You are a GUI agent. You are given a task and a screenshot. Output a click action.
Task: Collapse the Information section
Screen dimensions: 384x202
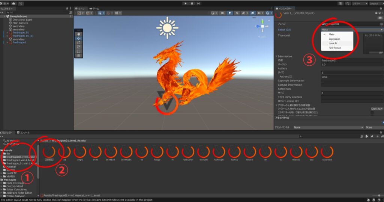pos(276,56)
